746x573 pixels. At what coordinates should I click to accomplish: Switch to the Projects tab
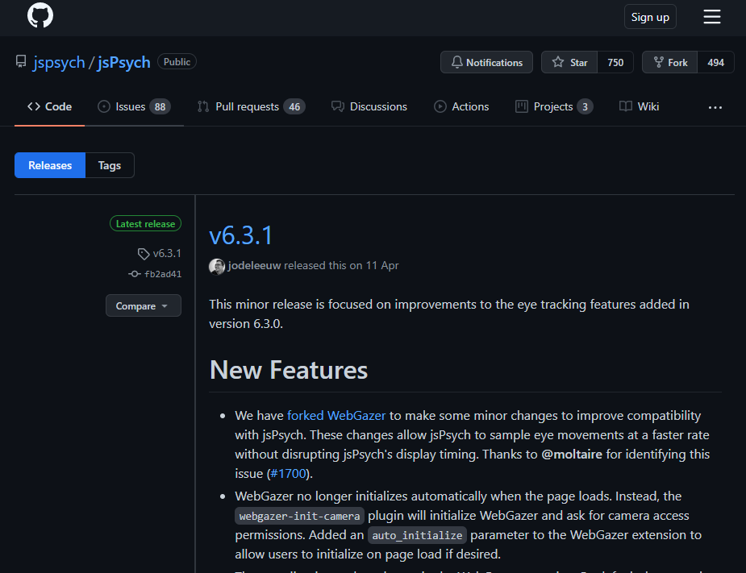(x=554, y=106)
